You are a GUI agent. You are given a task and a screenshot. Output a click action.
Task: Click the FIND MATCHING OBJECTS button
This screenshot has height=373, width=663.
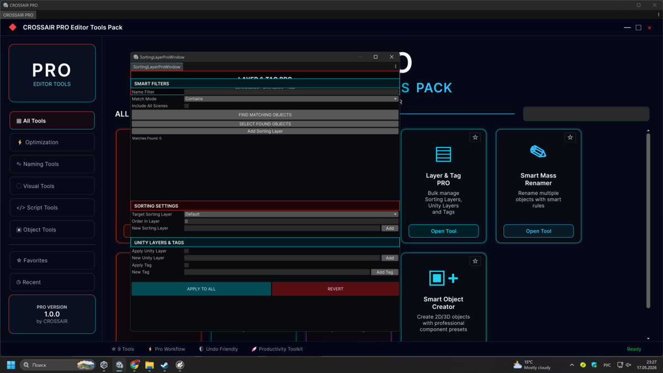tap(265, 114)
